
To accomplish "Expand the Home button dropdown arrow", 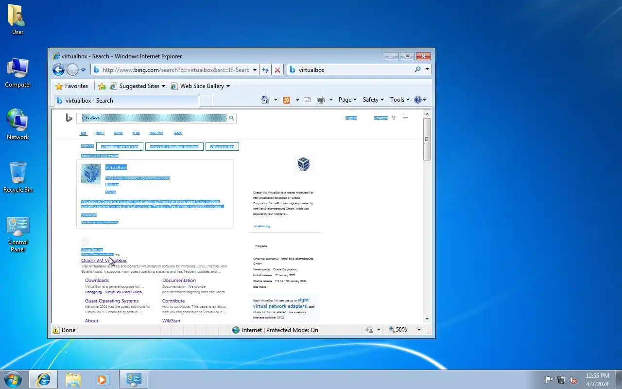I will pos(276,100).
